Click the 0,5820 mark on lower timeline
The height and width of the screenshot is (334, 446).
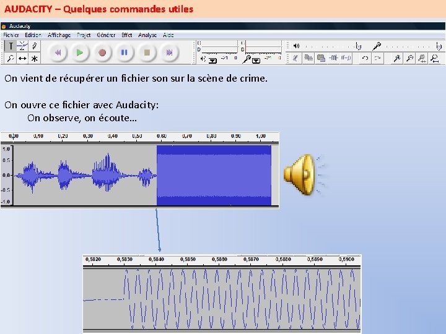coord(93,259)
